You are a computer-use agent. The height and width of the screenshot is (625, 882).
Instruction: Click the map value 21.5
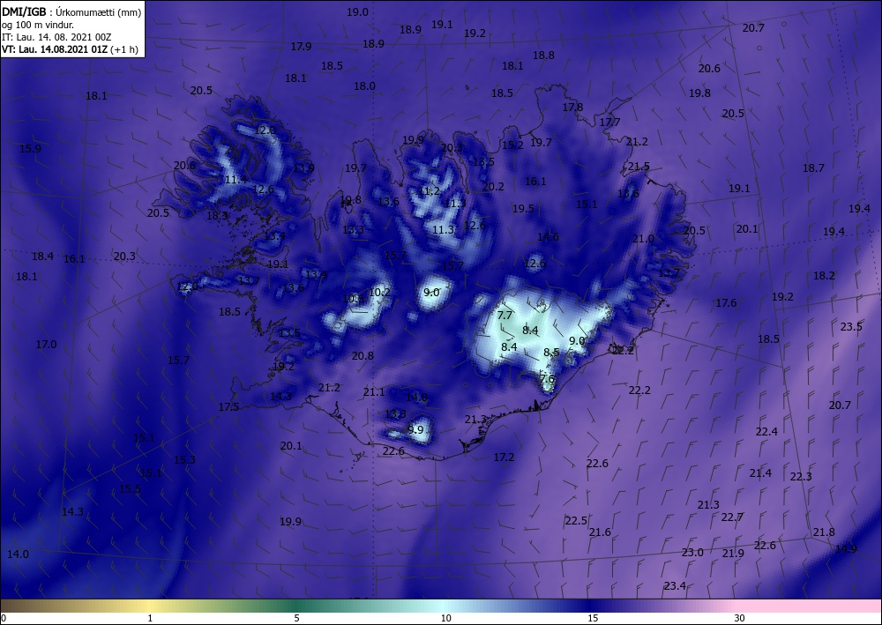point(639,167)
